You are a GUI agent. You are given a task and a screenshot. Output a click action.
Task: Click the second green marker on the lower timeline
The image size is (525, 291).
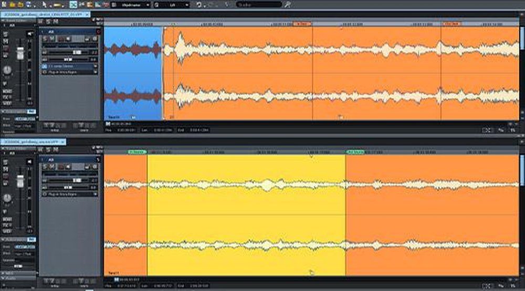(355, 152)
